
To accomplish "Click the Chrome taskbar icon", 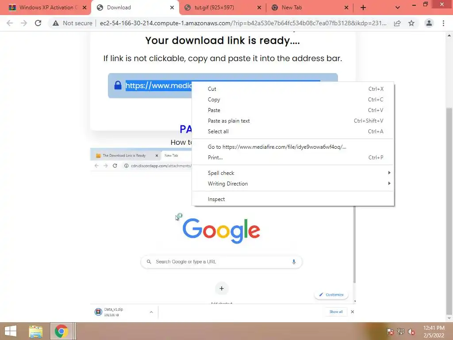I will pyautogui.click(x=61, y=331).
